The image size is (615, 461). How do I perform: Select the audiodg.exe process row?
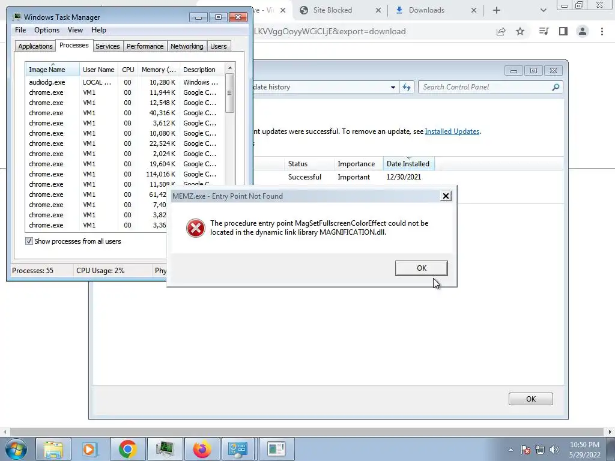click(125, 82)
